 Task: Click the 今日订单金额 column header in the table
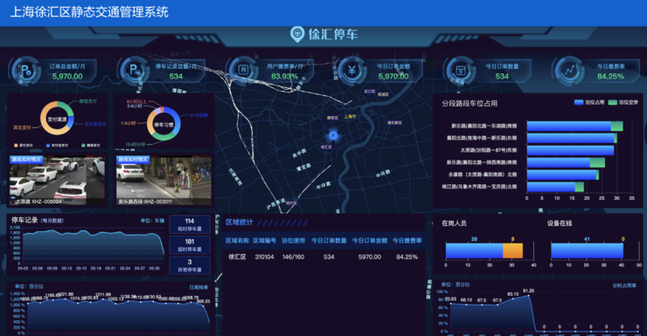370,241
